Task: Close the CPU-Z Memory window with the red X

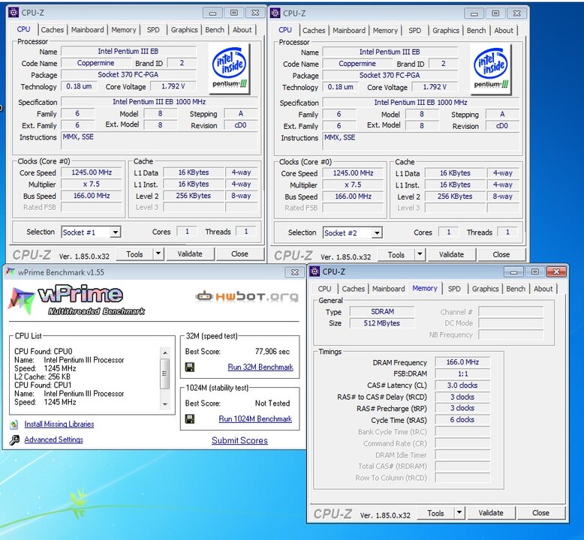Action: pos(556,271)
